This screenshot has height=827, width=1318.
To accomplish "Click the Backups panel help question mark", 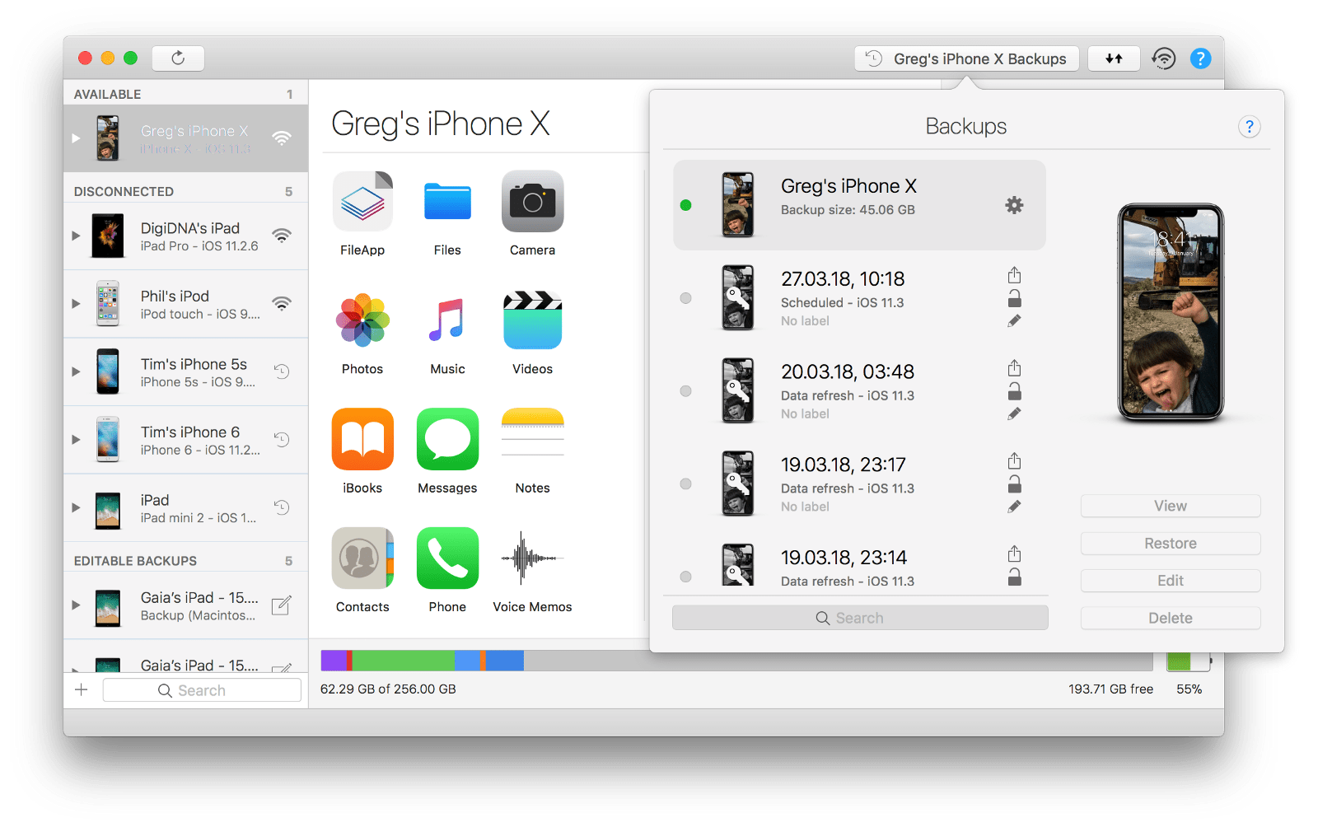I will point(1249,127).
